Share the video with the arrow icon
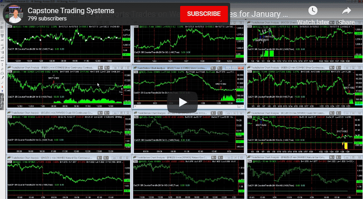The height and width of the screenshot is (199, 363). click(346, 10)
